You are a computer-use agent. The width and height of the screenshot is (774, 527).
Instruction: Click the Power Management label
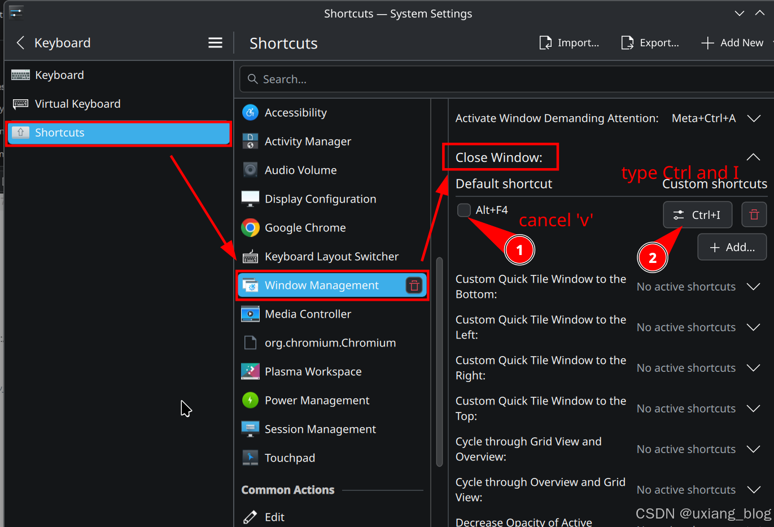(317, 400)
